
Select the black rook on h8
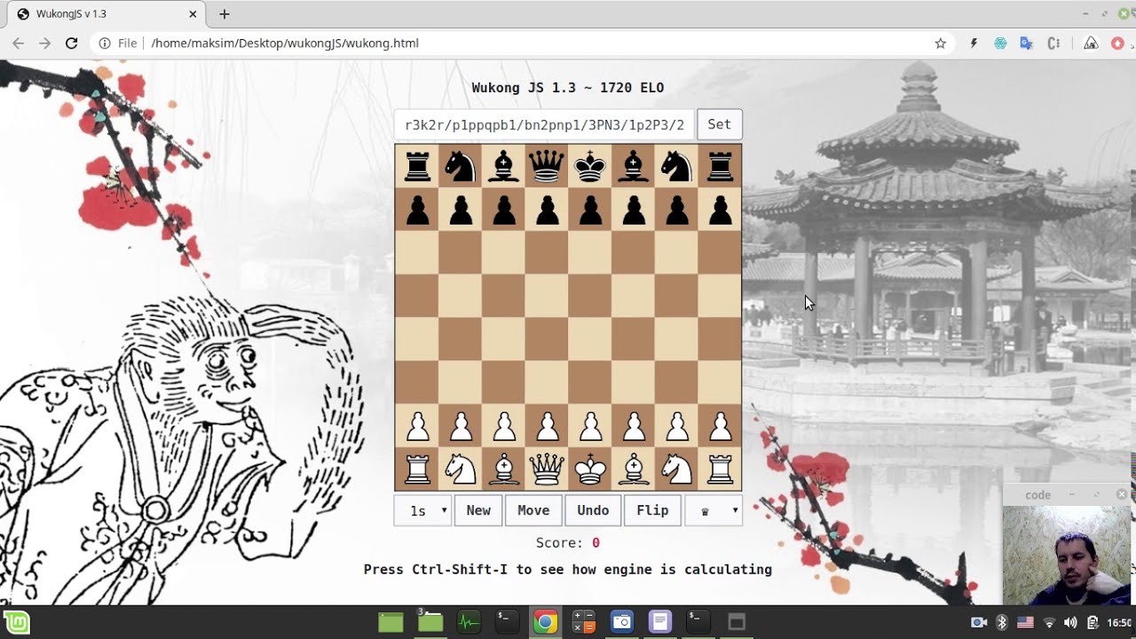720,166
